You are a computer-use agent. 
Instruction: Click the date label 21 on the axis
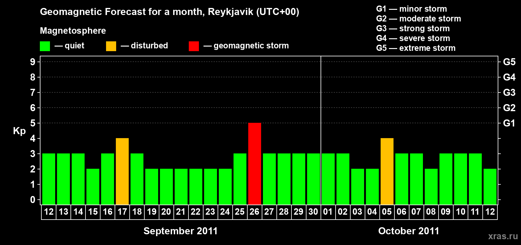tap(181, 212)
